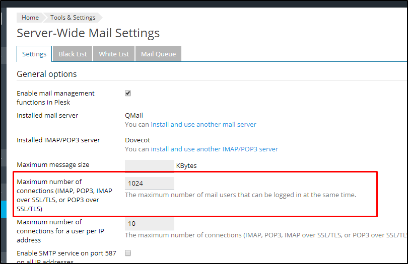
Task: Show the Mail Queue tab
Action: [158, 54]
